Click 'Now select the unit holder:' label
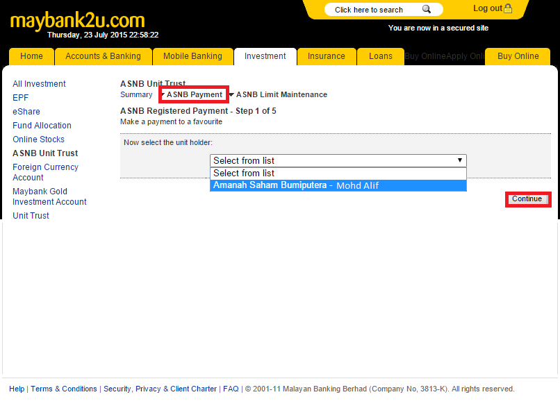The width and height of the screenshot is (560, 406). (x=168, y=143)
